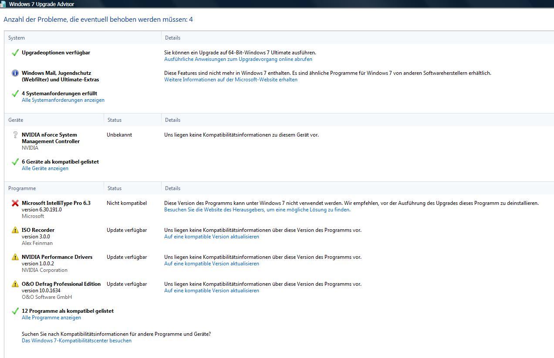Image resolution: width=554 pixels, height=358 pixels.
Task: Update ISO Recorder to a compatible version
Action: coord(211,237)
